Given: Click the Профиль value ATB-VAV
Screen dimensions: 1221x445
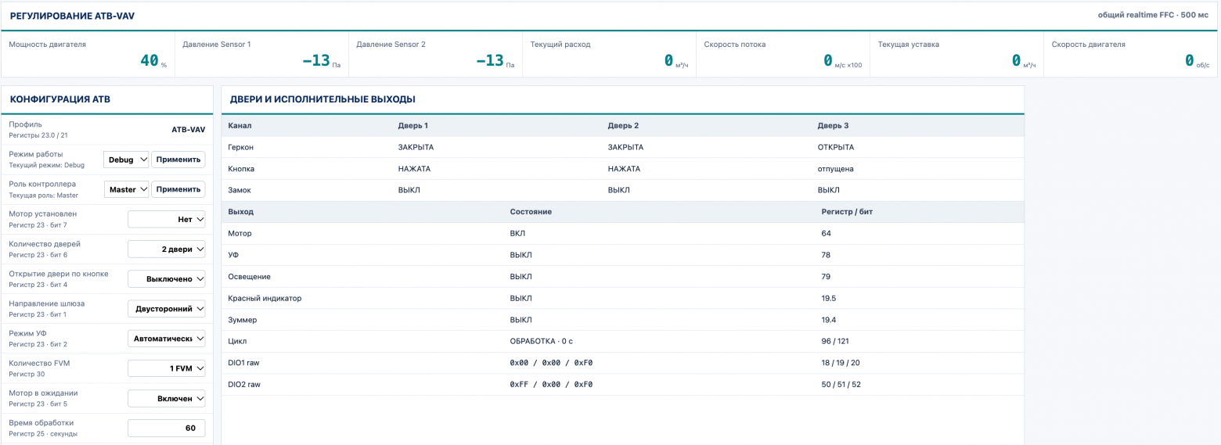Looking at the screenshot, I should click(x=189, y=130).
